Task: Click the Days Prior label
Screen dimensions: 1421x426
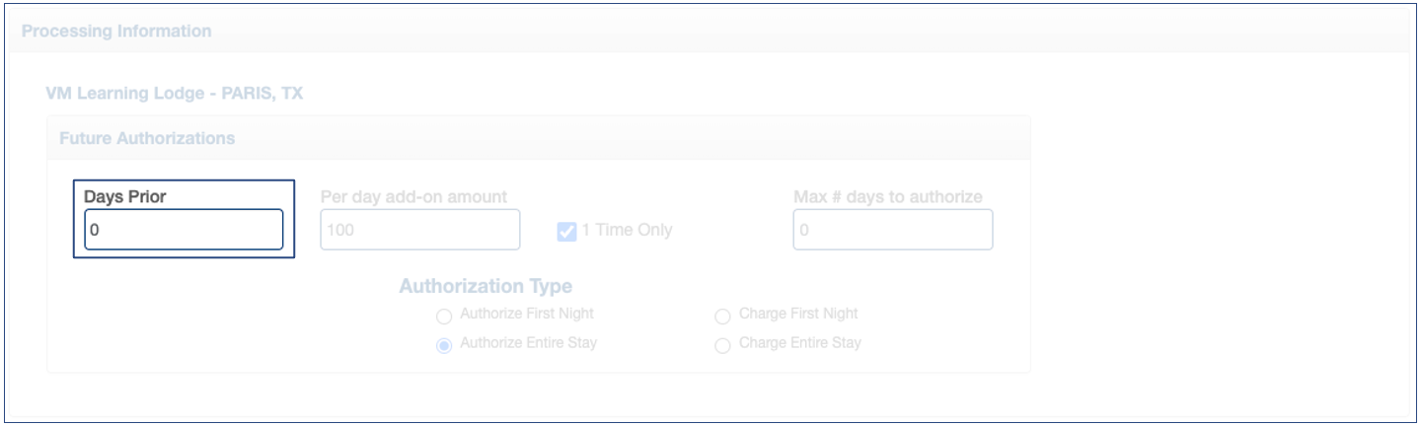Action: click(x=124, y=197)
